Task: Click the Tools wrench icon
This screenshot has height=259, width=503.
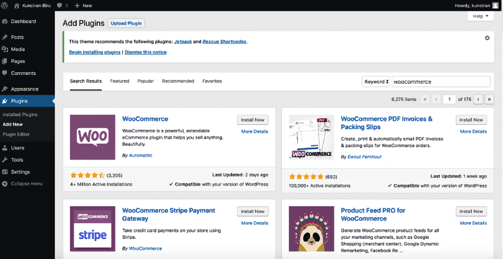Action: 4,159
